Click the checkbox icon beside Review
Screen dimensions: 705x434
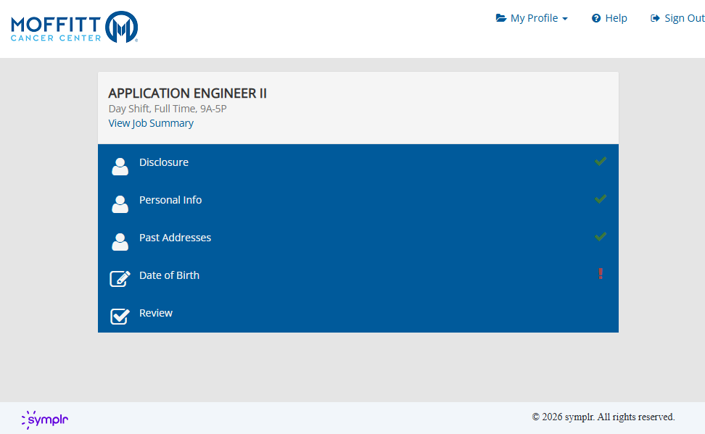120,316
